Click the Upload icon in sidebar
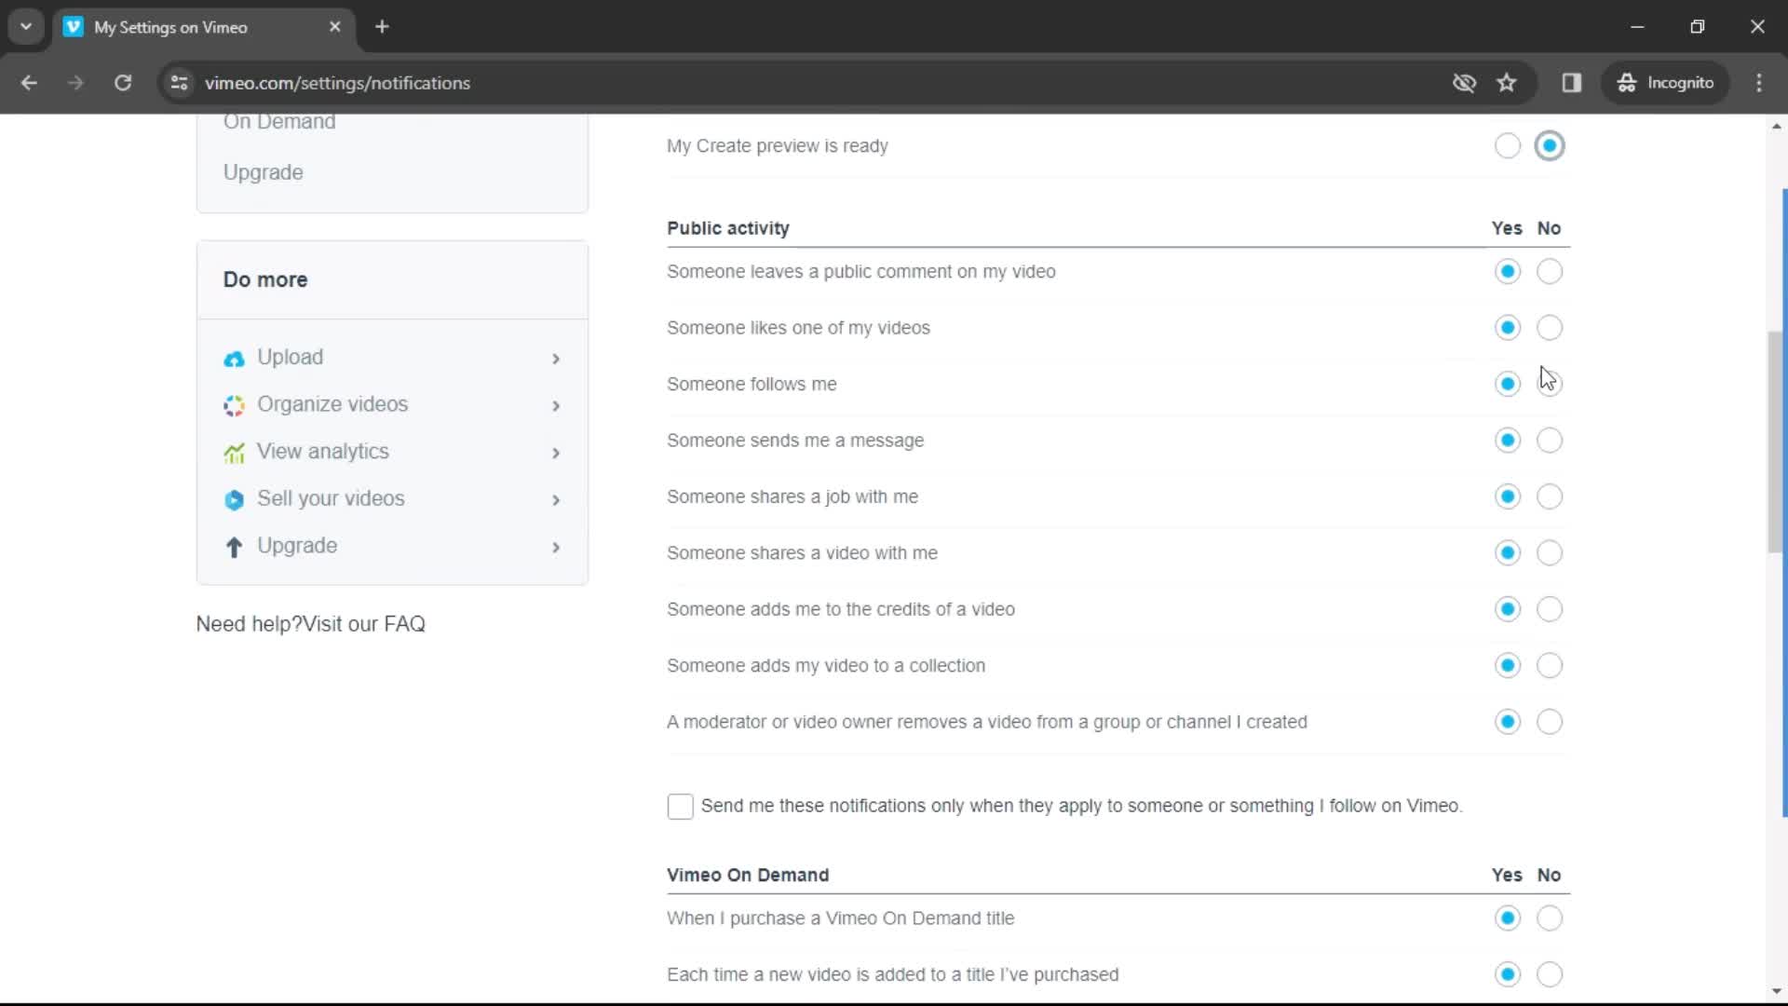 (x=234, y=358)
